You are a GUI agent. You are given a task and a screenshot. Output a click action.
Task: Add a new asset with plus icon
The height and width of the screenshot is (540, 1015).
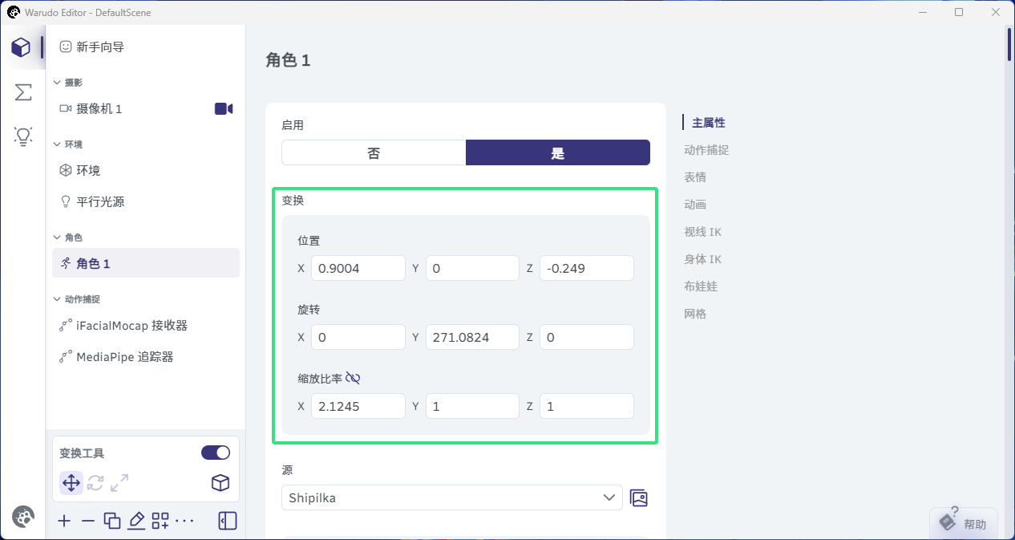click(x=65, y=521)
